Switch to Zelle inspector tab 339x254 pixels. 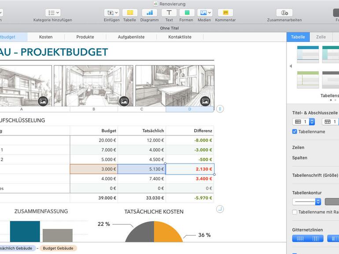321,37
